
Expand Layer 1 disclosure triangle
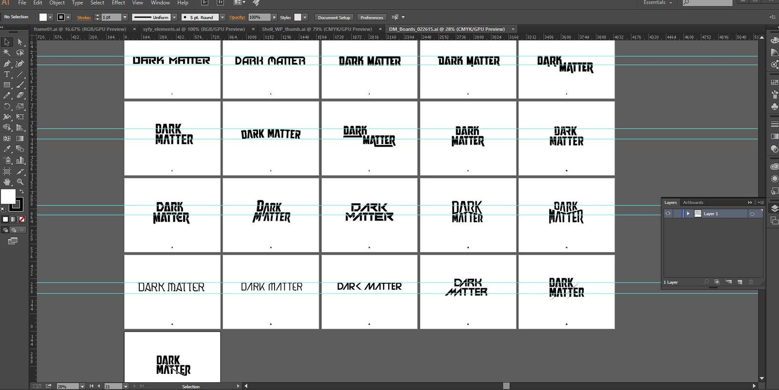coord(688,214)
